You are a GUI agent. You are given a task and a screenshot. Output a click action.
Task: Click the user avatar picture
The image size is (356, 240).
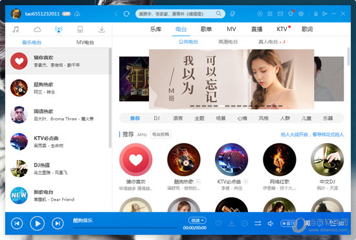pyautogui.click(x=16, y=14)
